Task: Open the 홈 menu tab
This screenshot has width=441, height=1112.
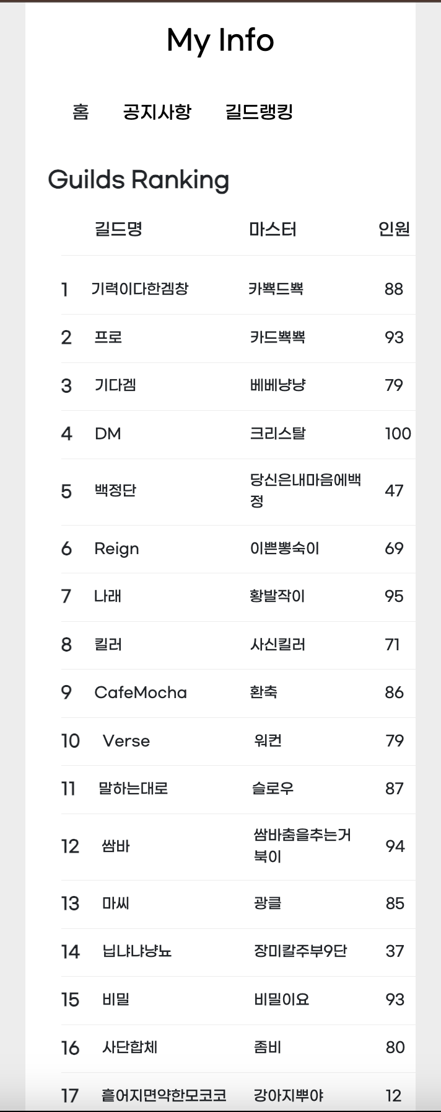Action: pyautogui.click(x=81, y=112)
